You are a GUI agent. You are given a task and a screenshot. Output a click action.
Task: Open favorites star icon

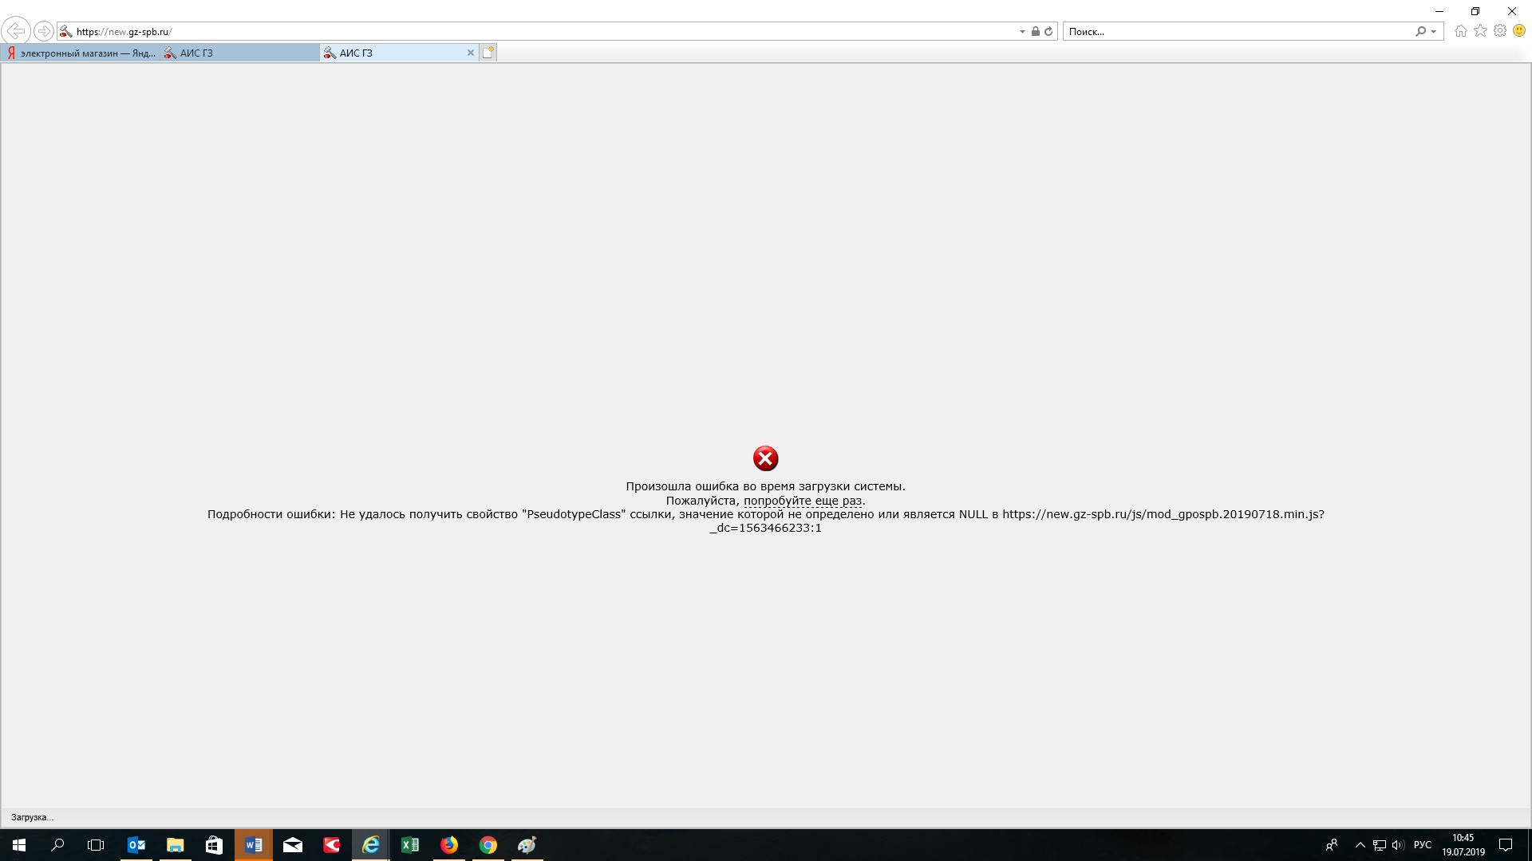coord(1480,31)
